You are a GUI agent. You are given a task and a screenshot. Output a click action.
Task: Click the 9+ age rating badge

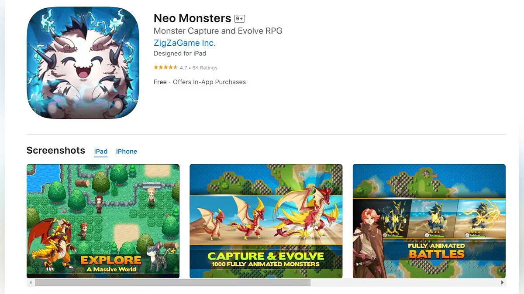(x=239, y=19)
